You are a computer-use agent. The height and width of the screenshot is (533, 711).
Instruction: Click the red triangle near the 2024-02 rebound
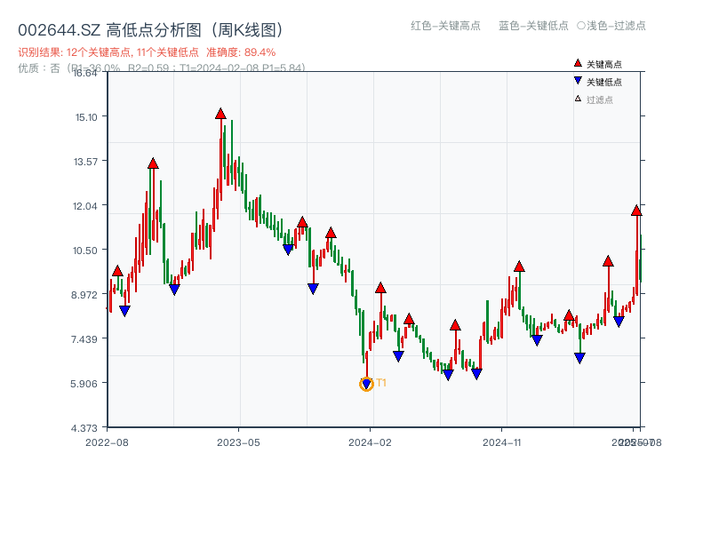381,287
